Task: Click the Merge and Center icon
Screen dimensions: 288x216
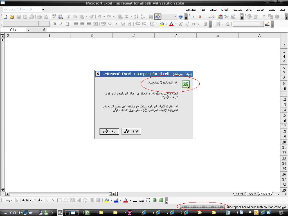Action: click(x=95, y=24)
